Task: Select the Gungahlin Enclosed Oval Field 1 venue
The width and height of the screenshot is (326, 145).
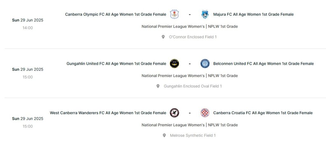Action: [193, 86]
